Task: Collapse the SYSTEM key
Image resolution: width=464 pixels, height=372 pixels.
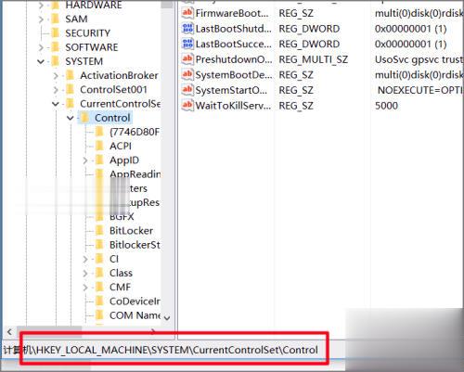Action: (41, 61)
